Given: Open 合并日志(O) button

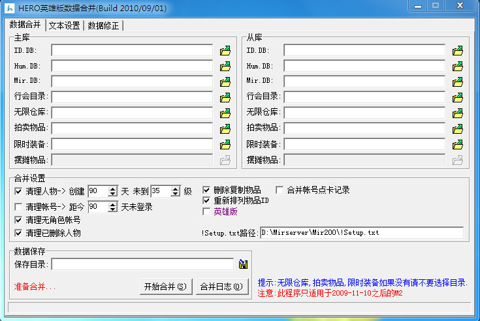Looking at the screenshot, I should pos(222,286).
